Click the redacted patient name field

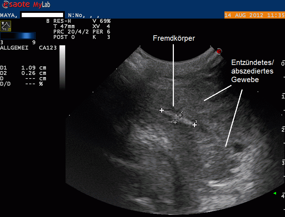tap(42, 15)
